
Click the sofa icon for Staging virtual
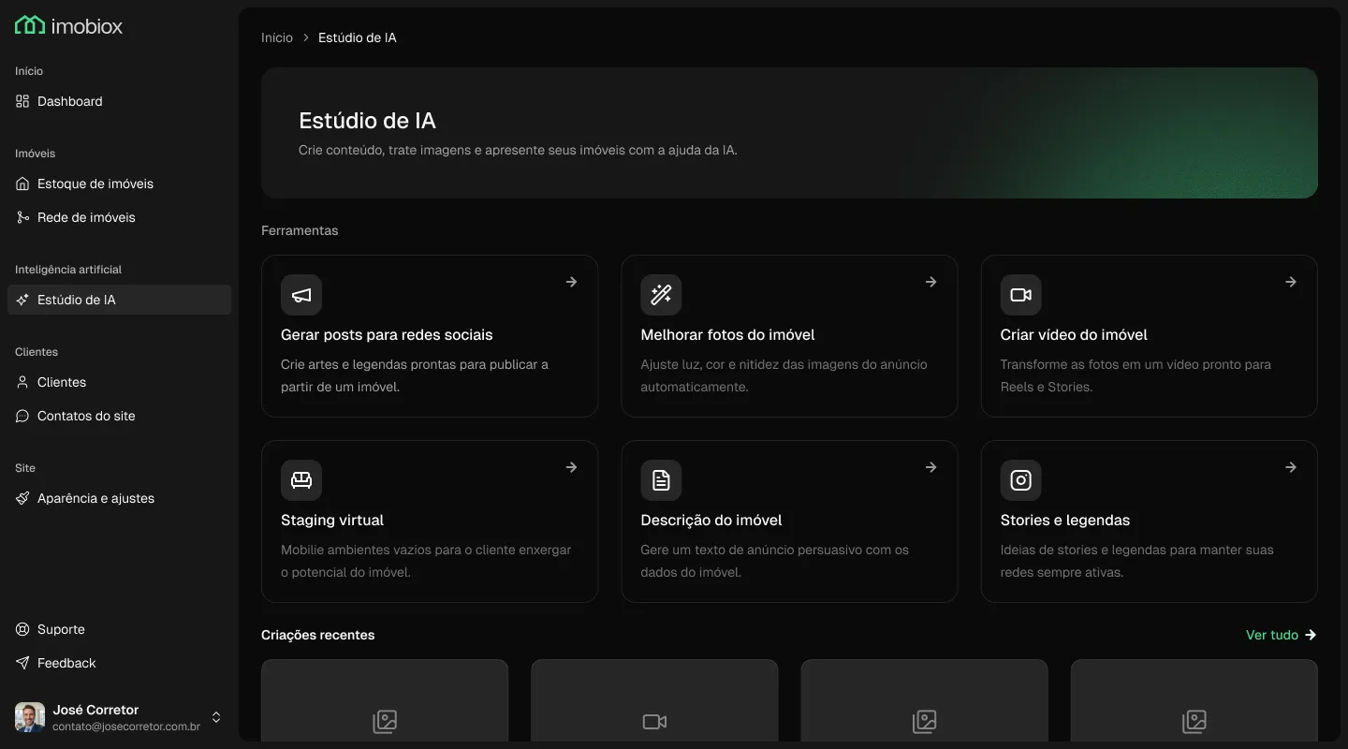pos(301,480)
